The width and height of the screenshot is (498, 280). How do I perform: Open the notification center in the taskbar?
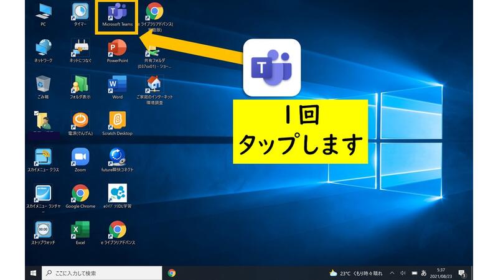tap(462, 273)
